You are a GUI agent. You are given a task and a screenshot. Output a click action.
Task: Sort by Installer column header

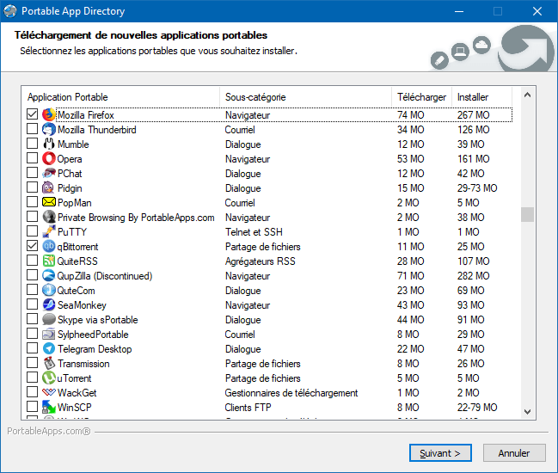click(481, 97)
